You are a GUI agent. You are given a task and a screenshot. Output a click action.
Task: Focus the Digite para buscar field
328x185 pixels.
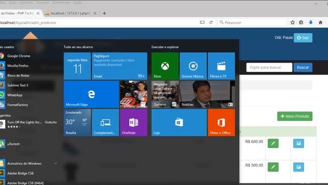tap(269, 67)
